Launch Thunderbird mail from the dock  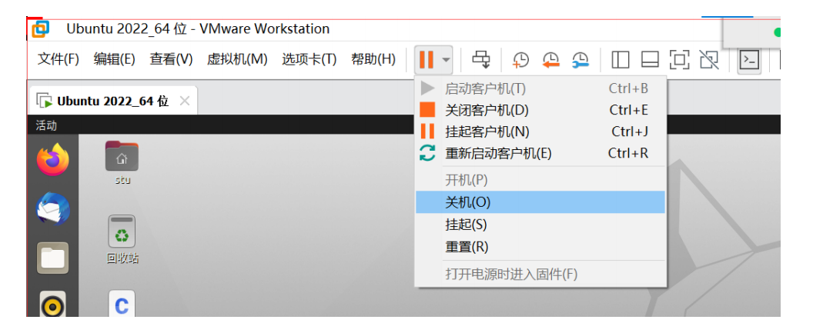point(53,208)
